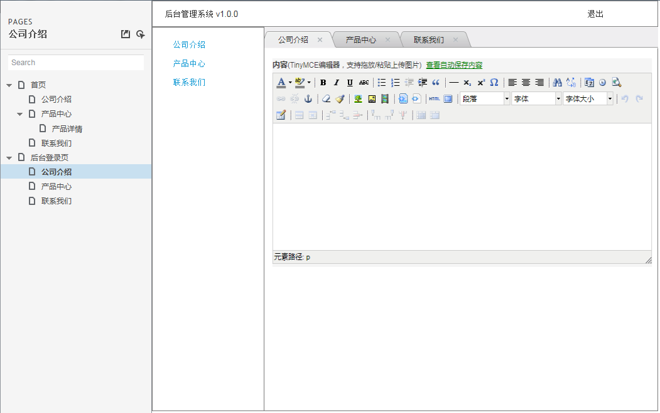This screenshot has width=660, height=413.
Task: Click the unlink broken chain icon
Action: click(x=295, y=99)
